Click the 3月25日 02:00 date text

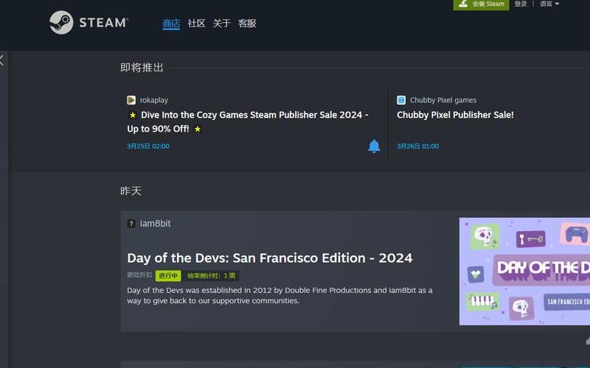coord(148,146)
